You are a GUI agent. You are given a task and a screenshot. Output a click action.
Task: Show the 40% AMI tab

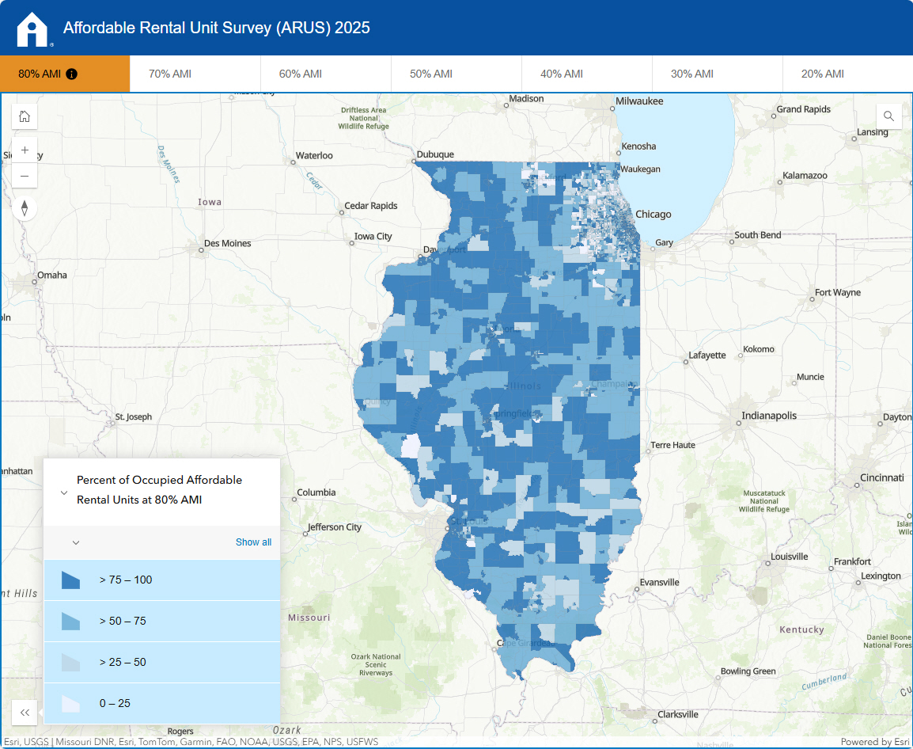tap(586, 74)
